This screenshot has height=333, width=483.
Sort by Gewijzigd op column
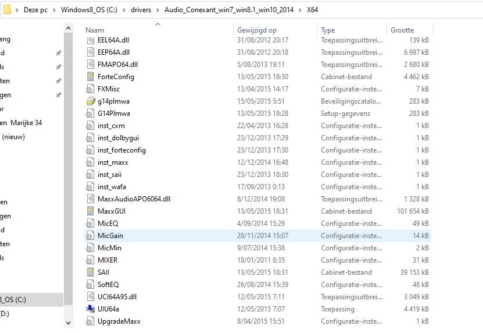256,30
